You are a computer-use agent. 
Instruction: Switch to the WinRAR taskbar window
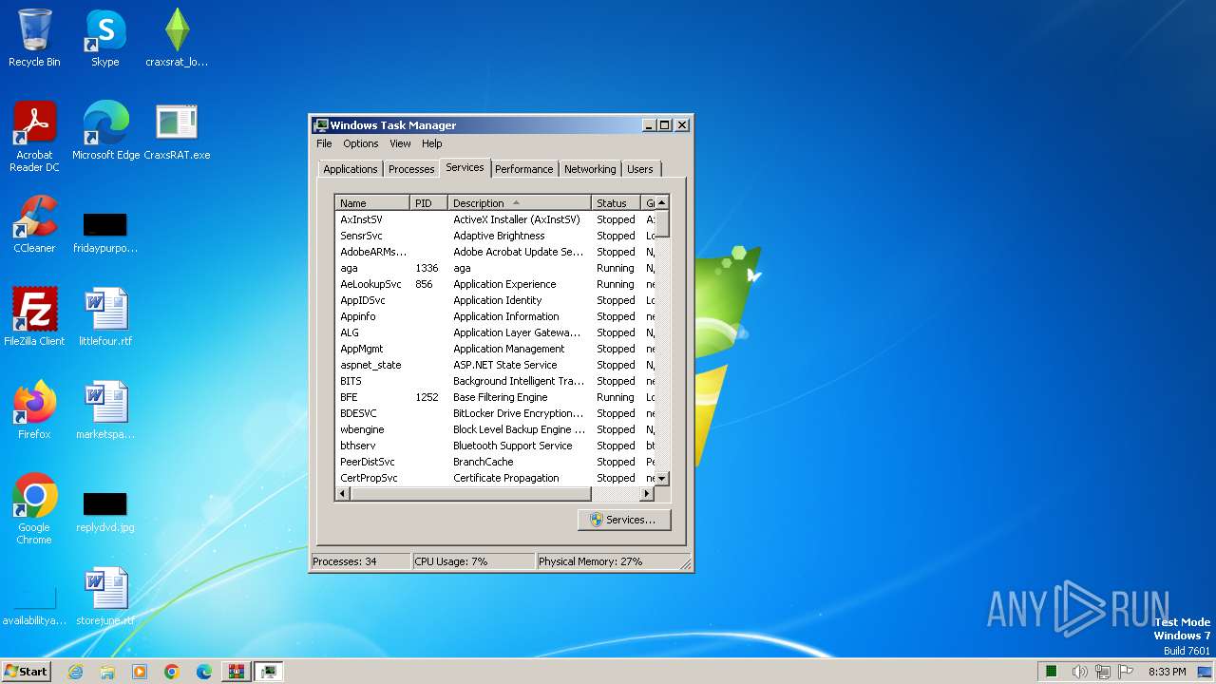[237, 672]
